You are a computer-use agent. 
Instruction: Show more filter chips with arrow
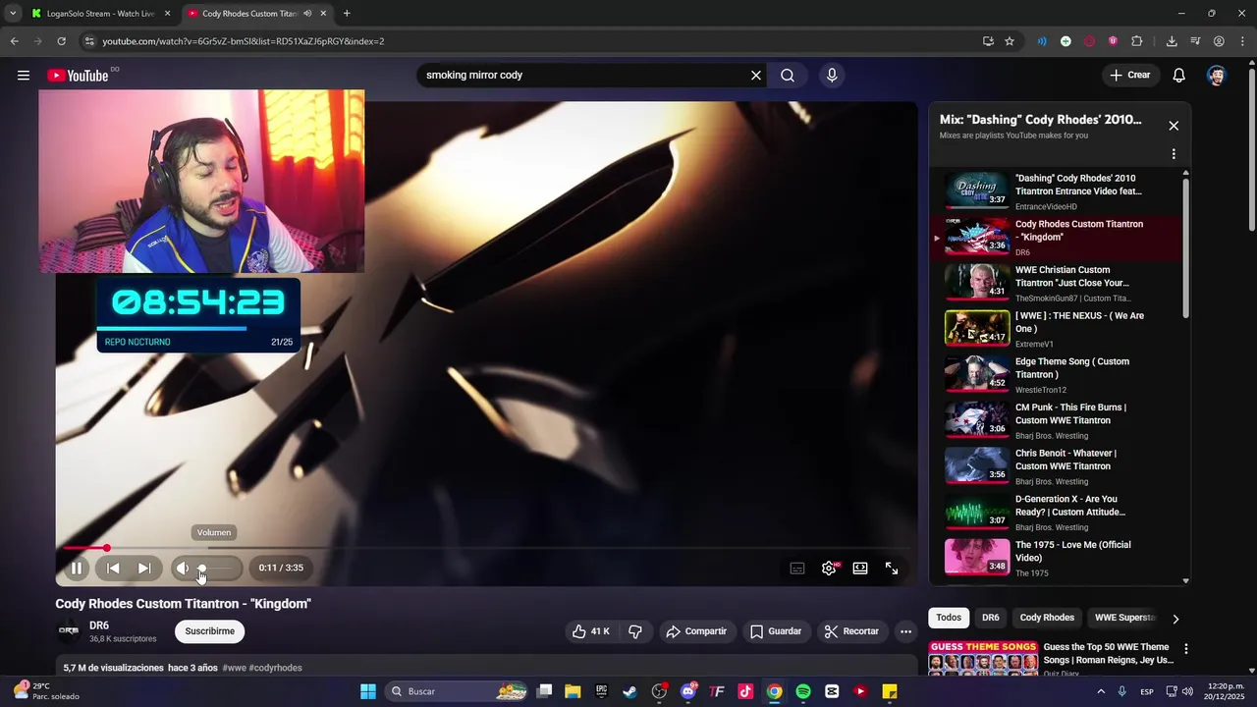point(1175,619)
